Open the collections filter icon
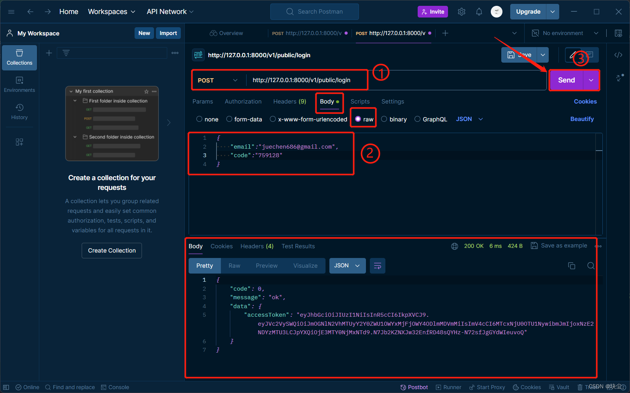630x393 pixels. [x=66, y=53]
